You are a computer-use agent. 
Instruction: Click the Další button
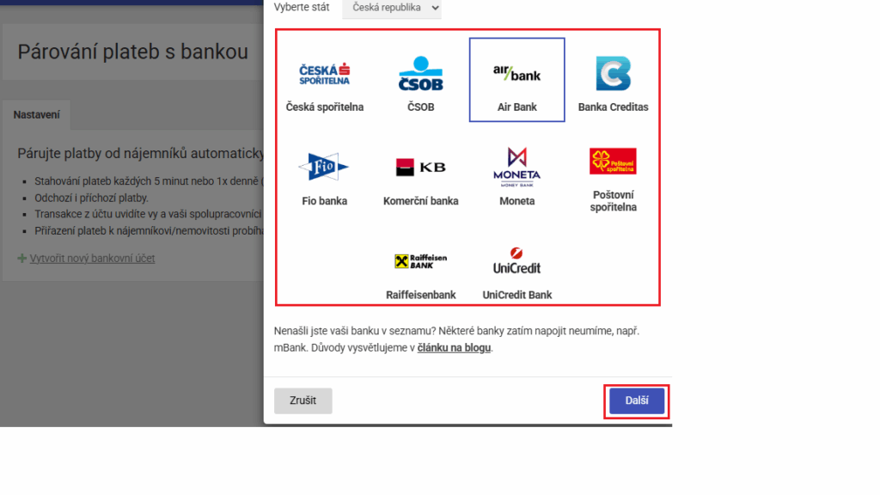[637, 401]
